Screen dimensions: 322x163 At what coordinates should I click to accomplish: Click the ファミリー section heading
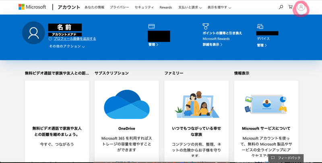click(174, 73)
